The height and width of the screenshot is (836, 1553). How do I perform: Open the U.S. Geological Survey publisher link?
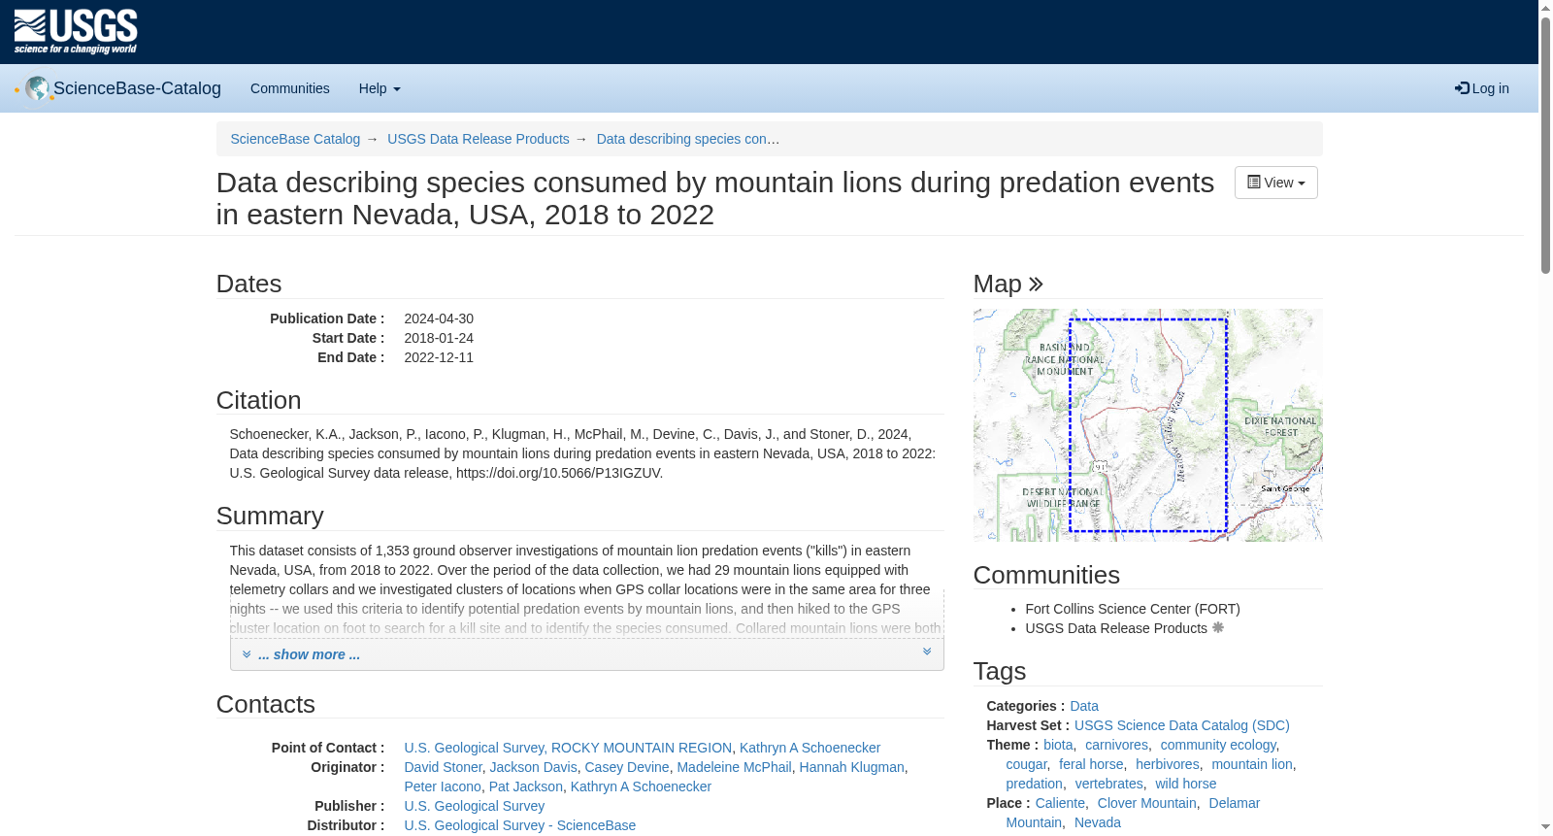[474, 806]
